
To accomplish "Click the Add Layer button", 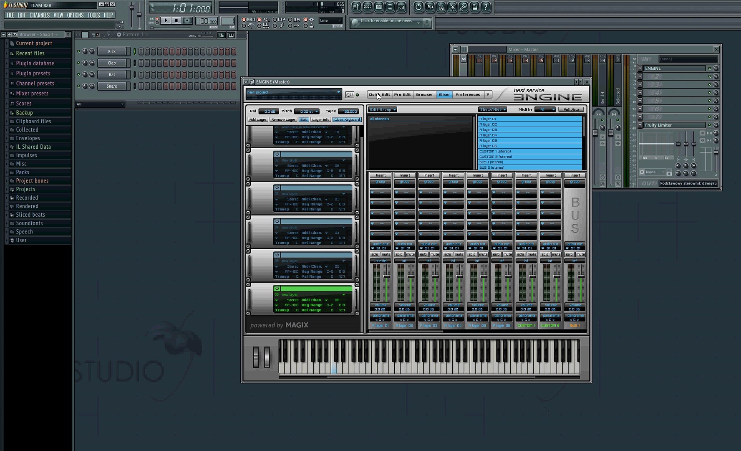I will 257,120.
